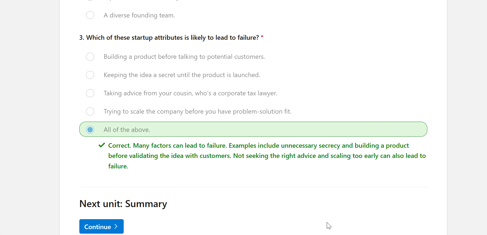Click the arrow chevron inside the Continue button

point(116,226)
